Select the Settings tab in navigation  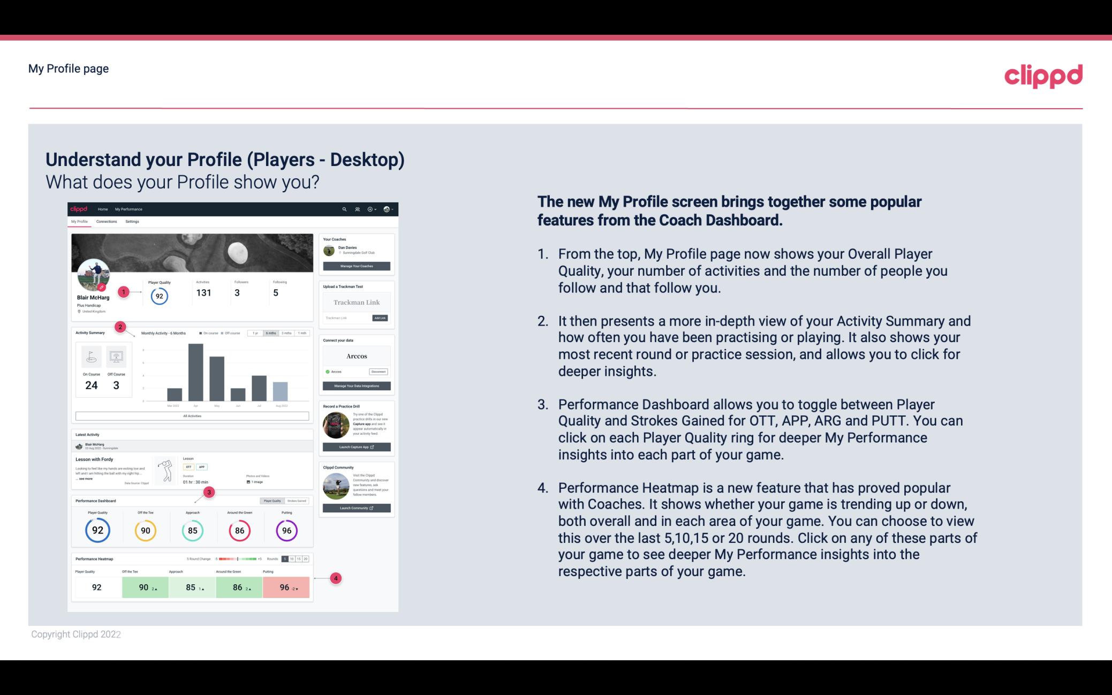click(132, 221)
